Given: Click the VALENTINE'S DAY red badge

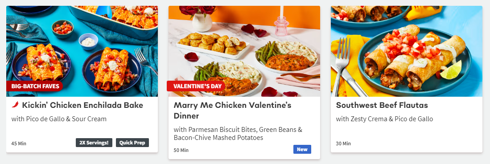Looking at the screenshot, I should click(197, 86).
